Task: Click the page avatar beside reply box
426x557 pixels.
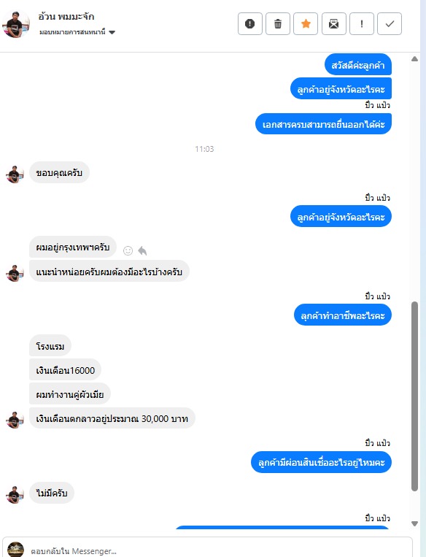Action: click(x=15, y=550)
